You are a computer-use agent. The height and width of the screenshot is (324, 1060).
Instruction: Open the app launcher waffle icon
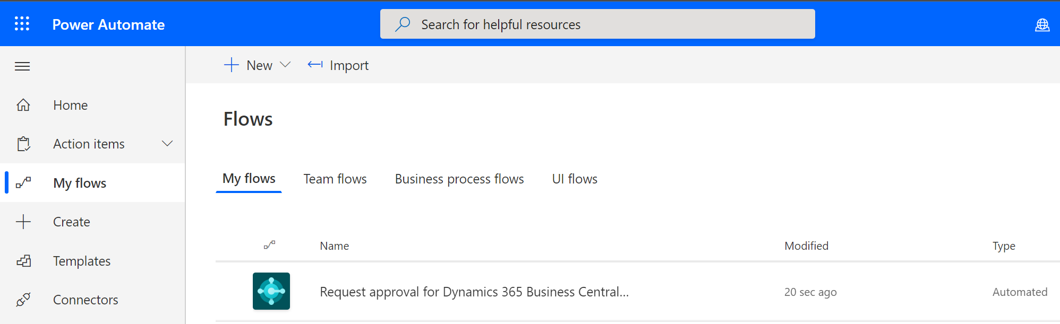pyautogui.click(x=22, y=24)
